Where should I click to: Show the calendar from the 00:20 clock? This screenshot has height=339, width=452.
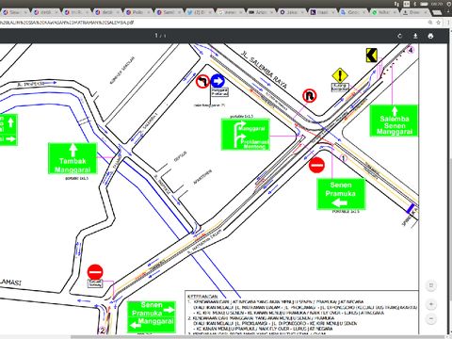436,4
